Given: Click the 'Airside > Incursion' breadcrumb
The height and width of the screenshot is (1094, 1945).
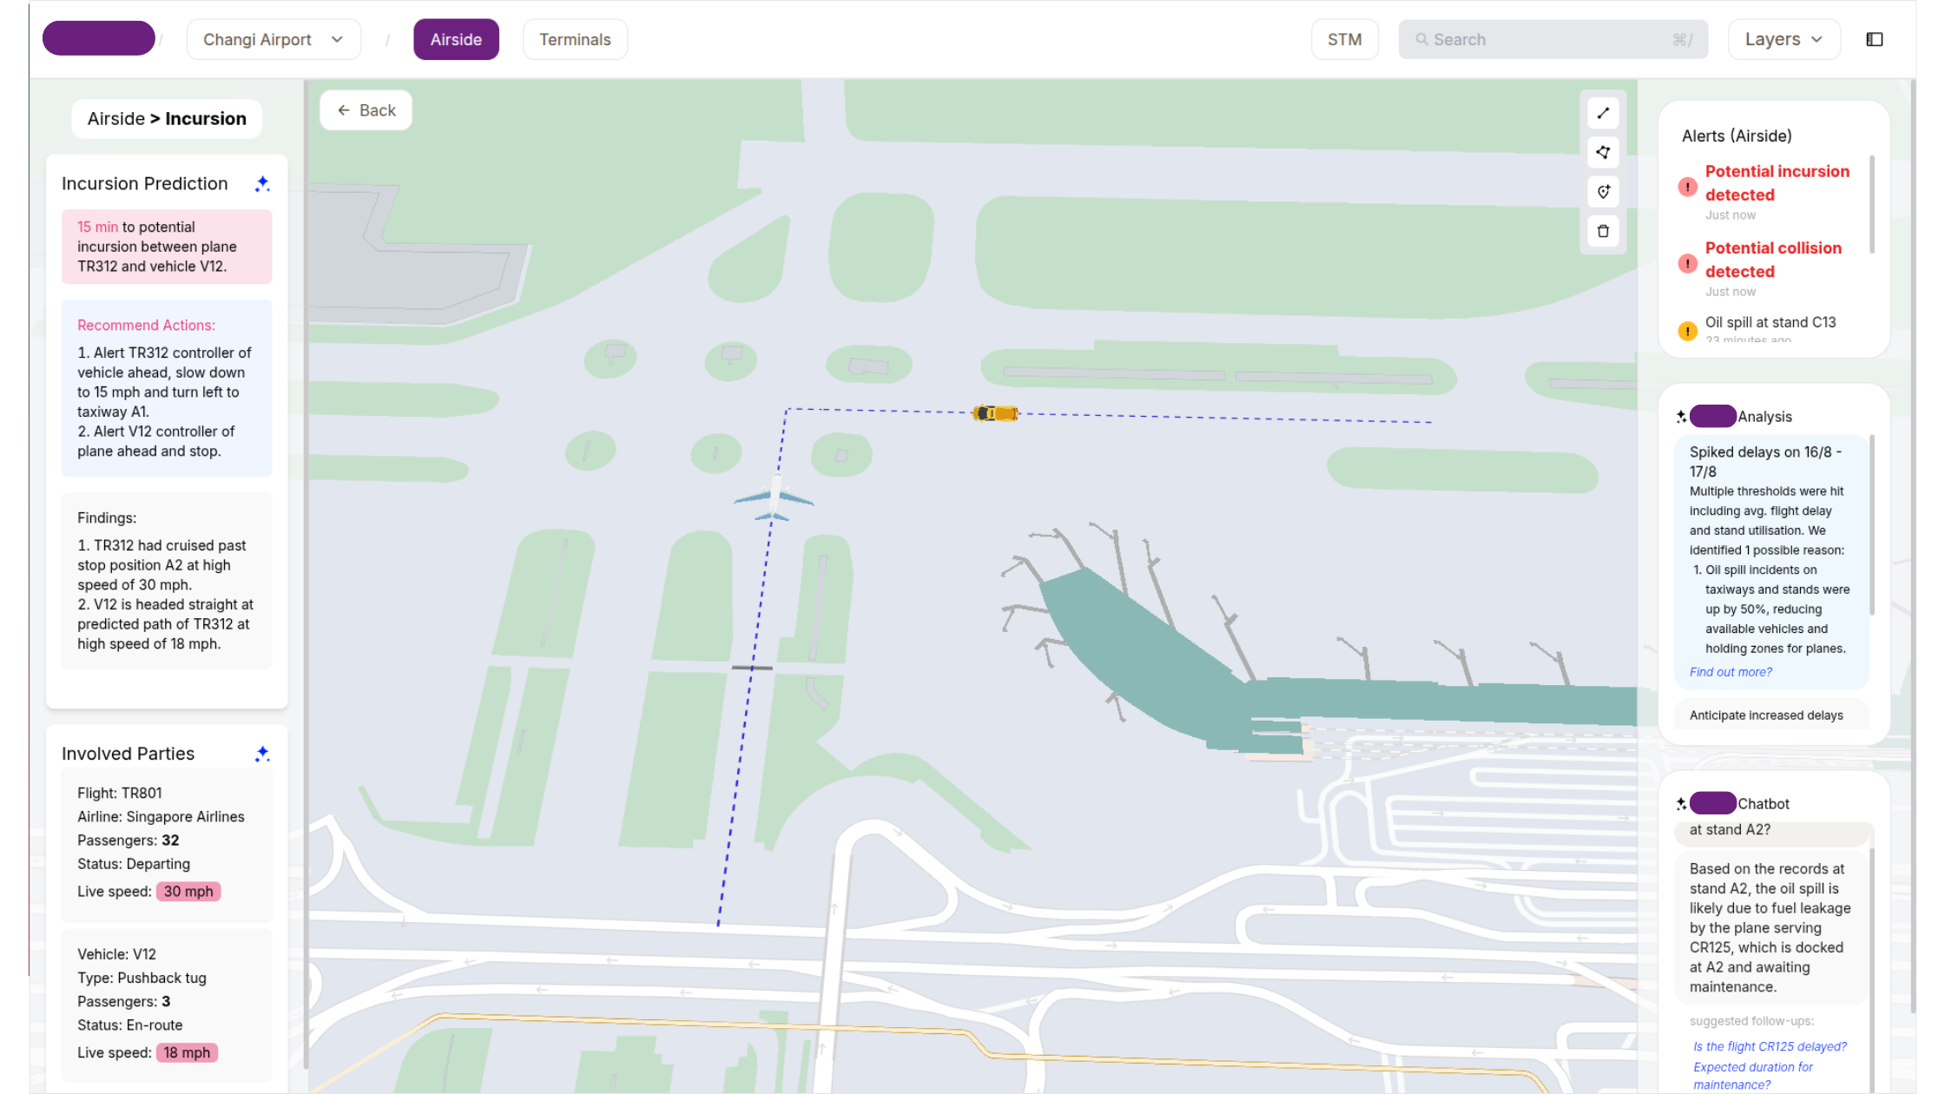Looking at the screenshot, I should tap(167, 118).
